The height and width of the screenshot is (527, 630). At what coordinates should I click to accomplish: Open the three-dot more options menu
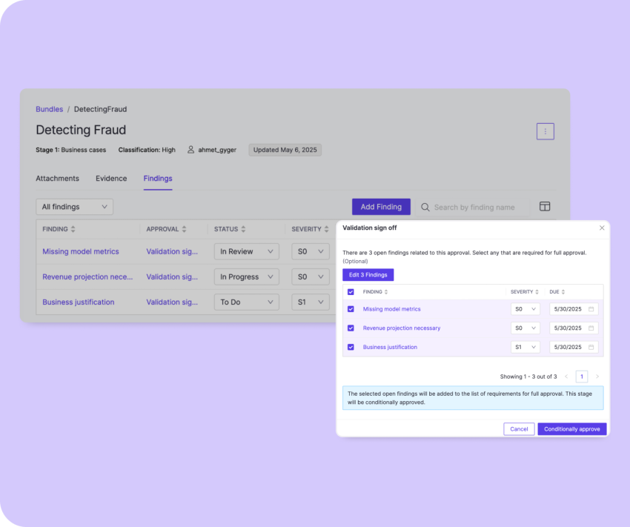(546, 131)
